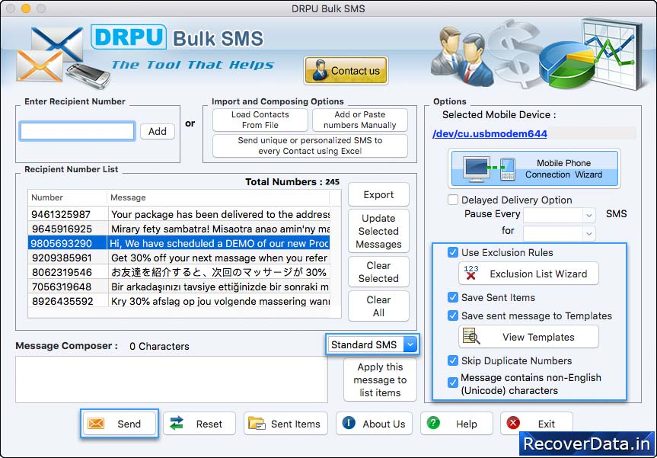Toggle Skip Duplicate Numbers checkbox
Image resolution: width=657 pixels, height=458 pixels.
[x=453, y=360]
